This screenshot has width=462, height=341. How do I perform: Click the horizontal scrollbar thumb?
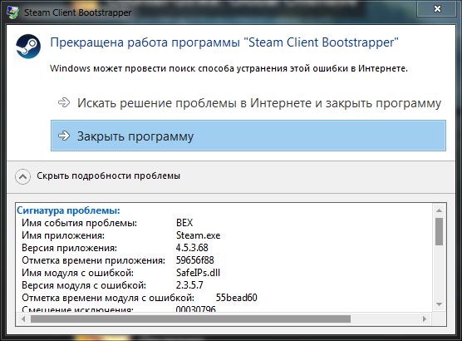pos(190,319)
